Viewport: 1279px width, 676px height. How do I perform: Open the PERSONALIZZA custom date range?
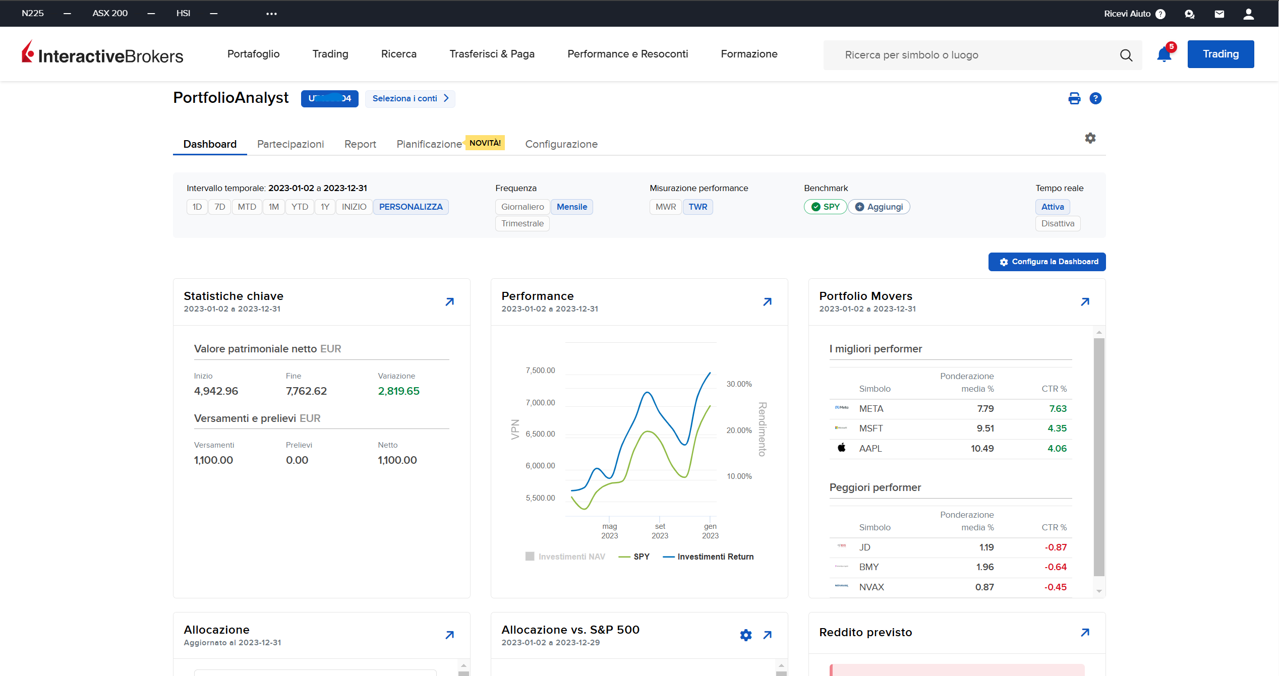click(411, 207)
